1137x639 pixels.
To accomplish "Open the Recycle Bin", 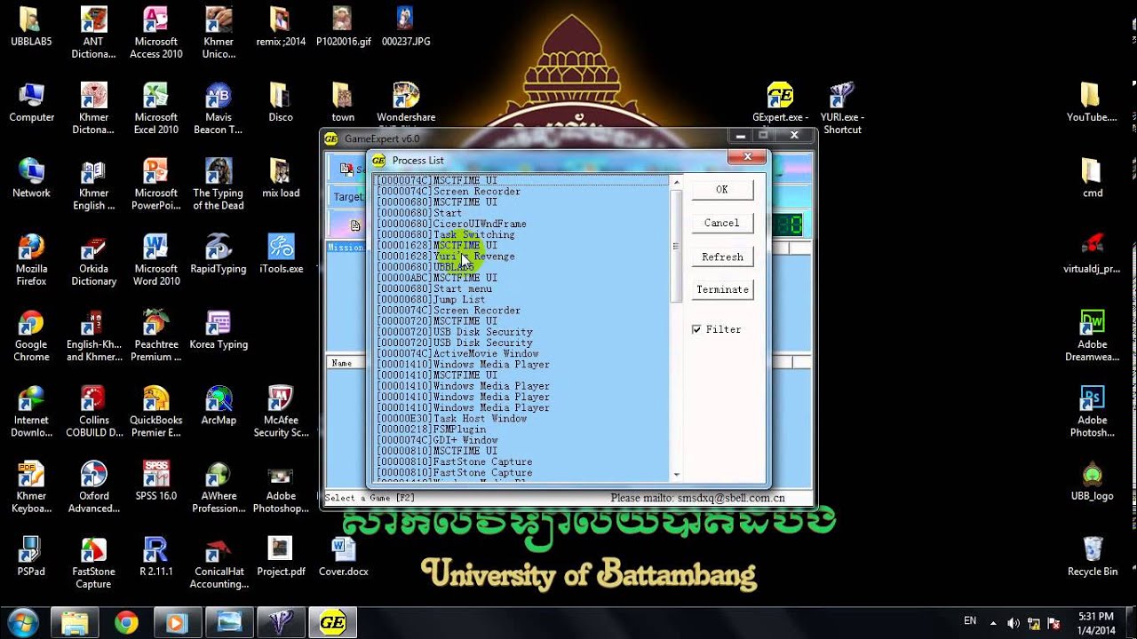I will pyautogui.click(x=1092, y=556).
